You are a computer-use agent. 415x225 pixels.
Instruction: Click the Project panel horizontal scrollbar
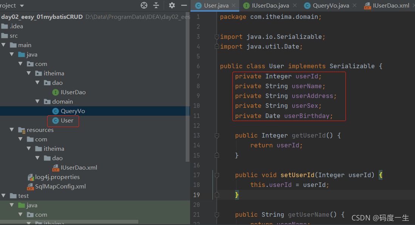(x=69, y=221)
